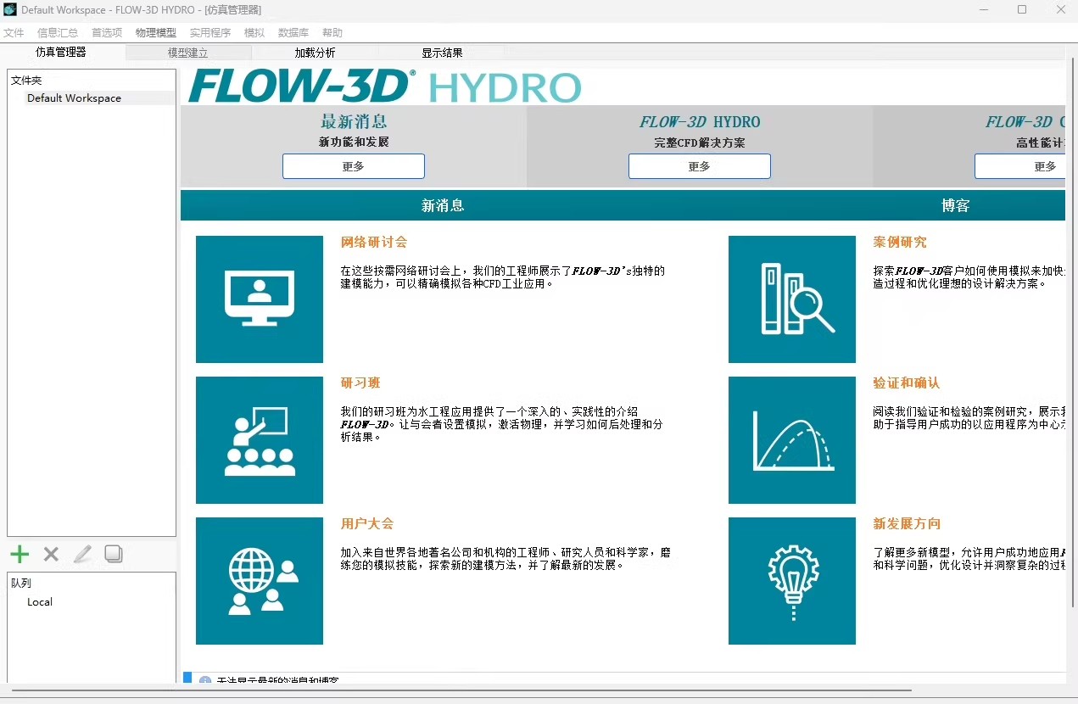Screen dimensions: 1078x704
Task: Switch to the 模型建立 tab
Action: click(x=187, y=53)
